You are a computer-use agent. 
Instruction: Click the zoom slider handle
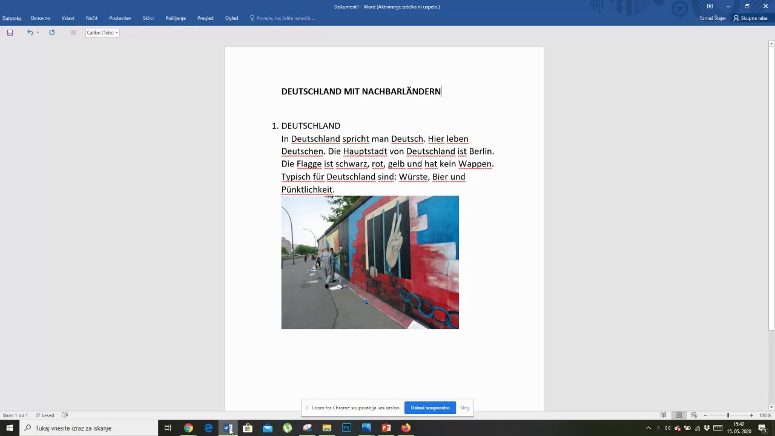728,415
